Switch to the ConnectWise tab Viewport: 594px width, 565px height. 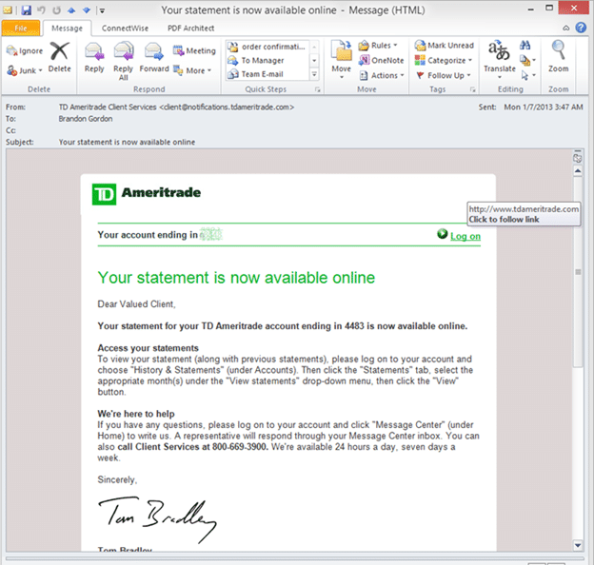pyautogui.click(x=125, y=28)
